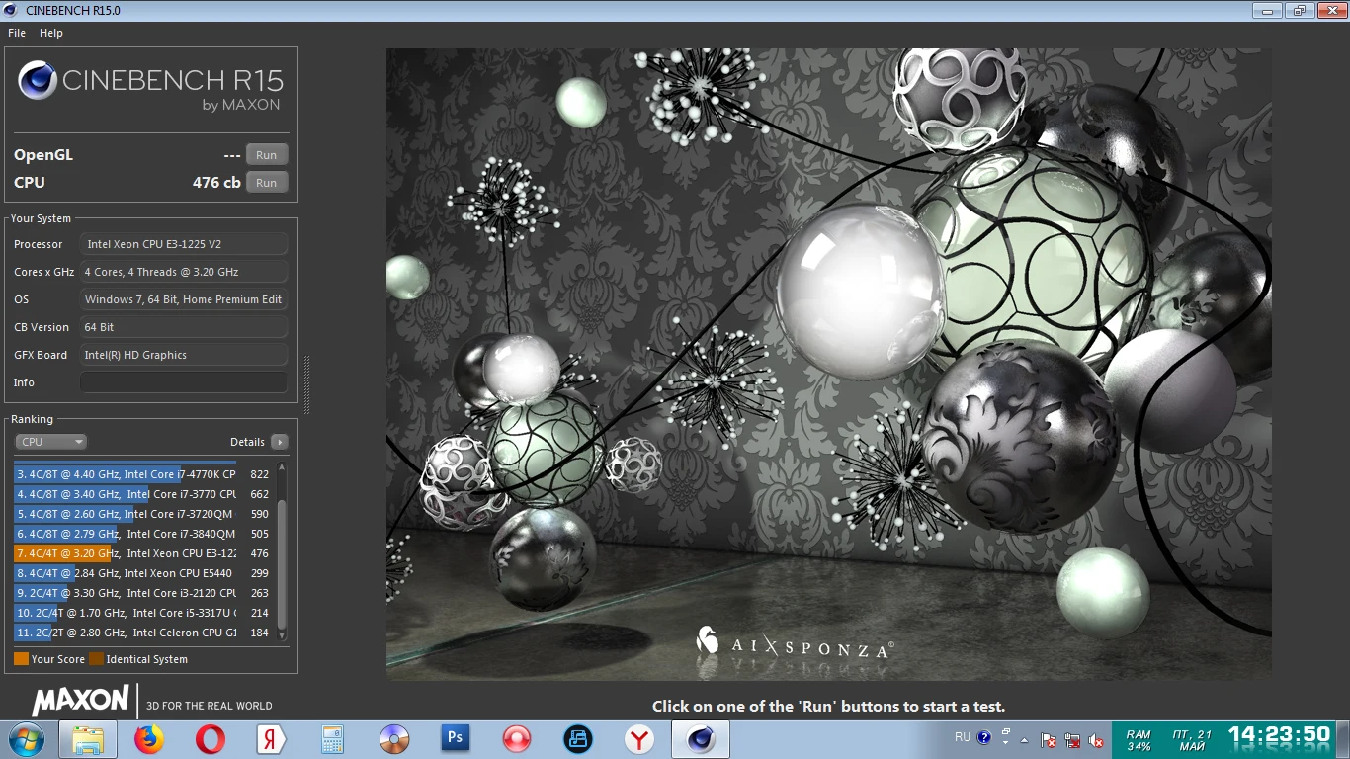Click the taskbar date showing 21 МАЙ
The image size is (1350, 759).
point(1192,740)
